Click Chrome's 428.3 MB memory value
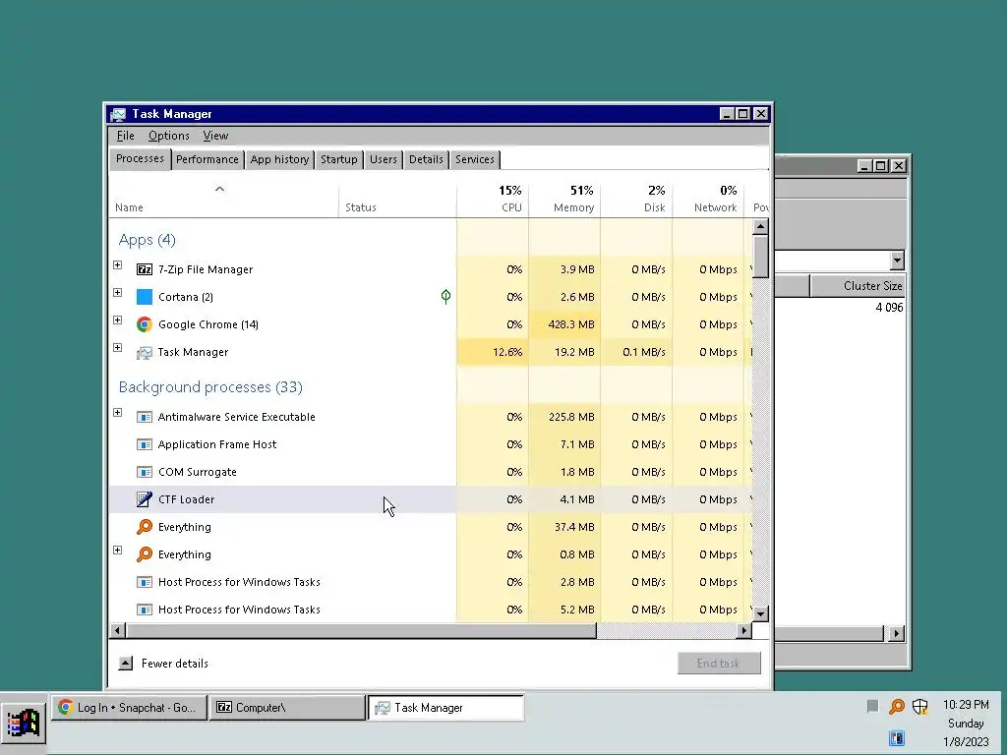The image size is (1007, 755). (571, 324)
